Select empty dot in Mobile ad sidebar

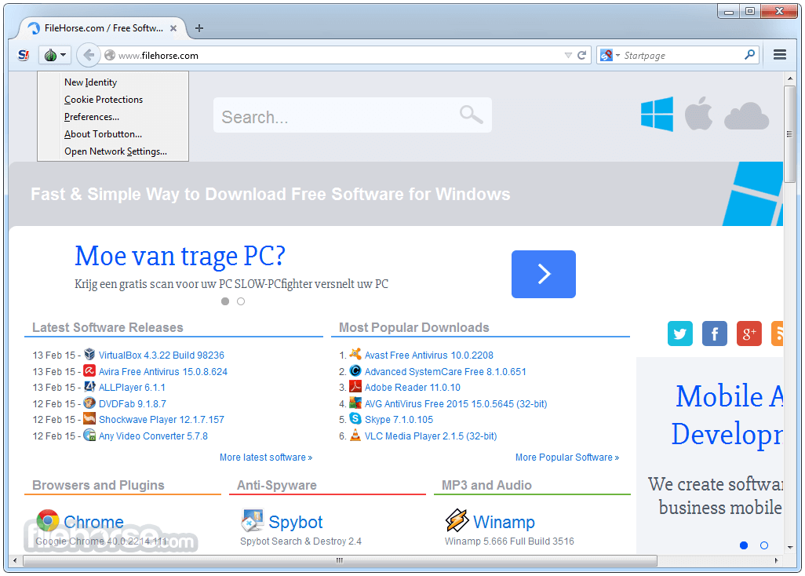point(764,545)
